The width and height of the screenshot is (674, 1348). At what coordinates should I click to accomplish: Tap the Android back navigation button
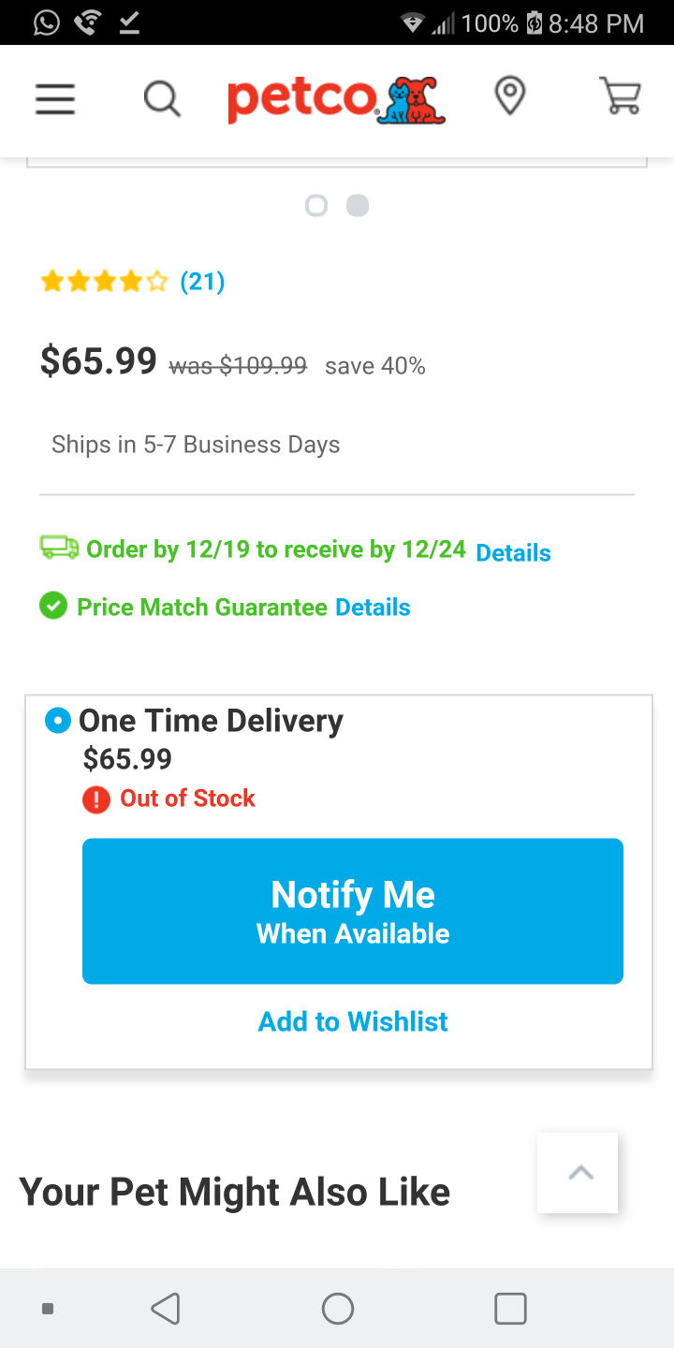pos(166,1308)
